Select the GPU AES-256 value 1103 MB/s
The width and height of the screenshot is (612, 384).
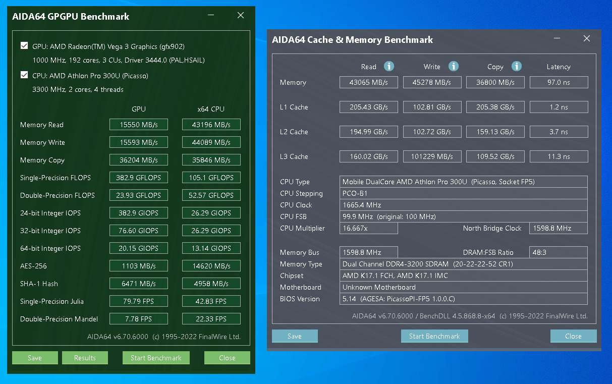coord(139,266)
